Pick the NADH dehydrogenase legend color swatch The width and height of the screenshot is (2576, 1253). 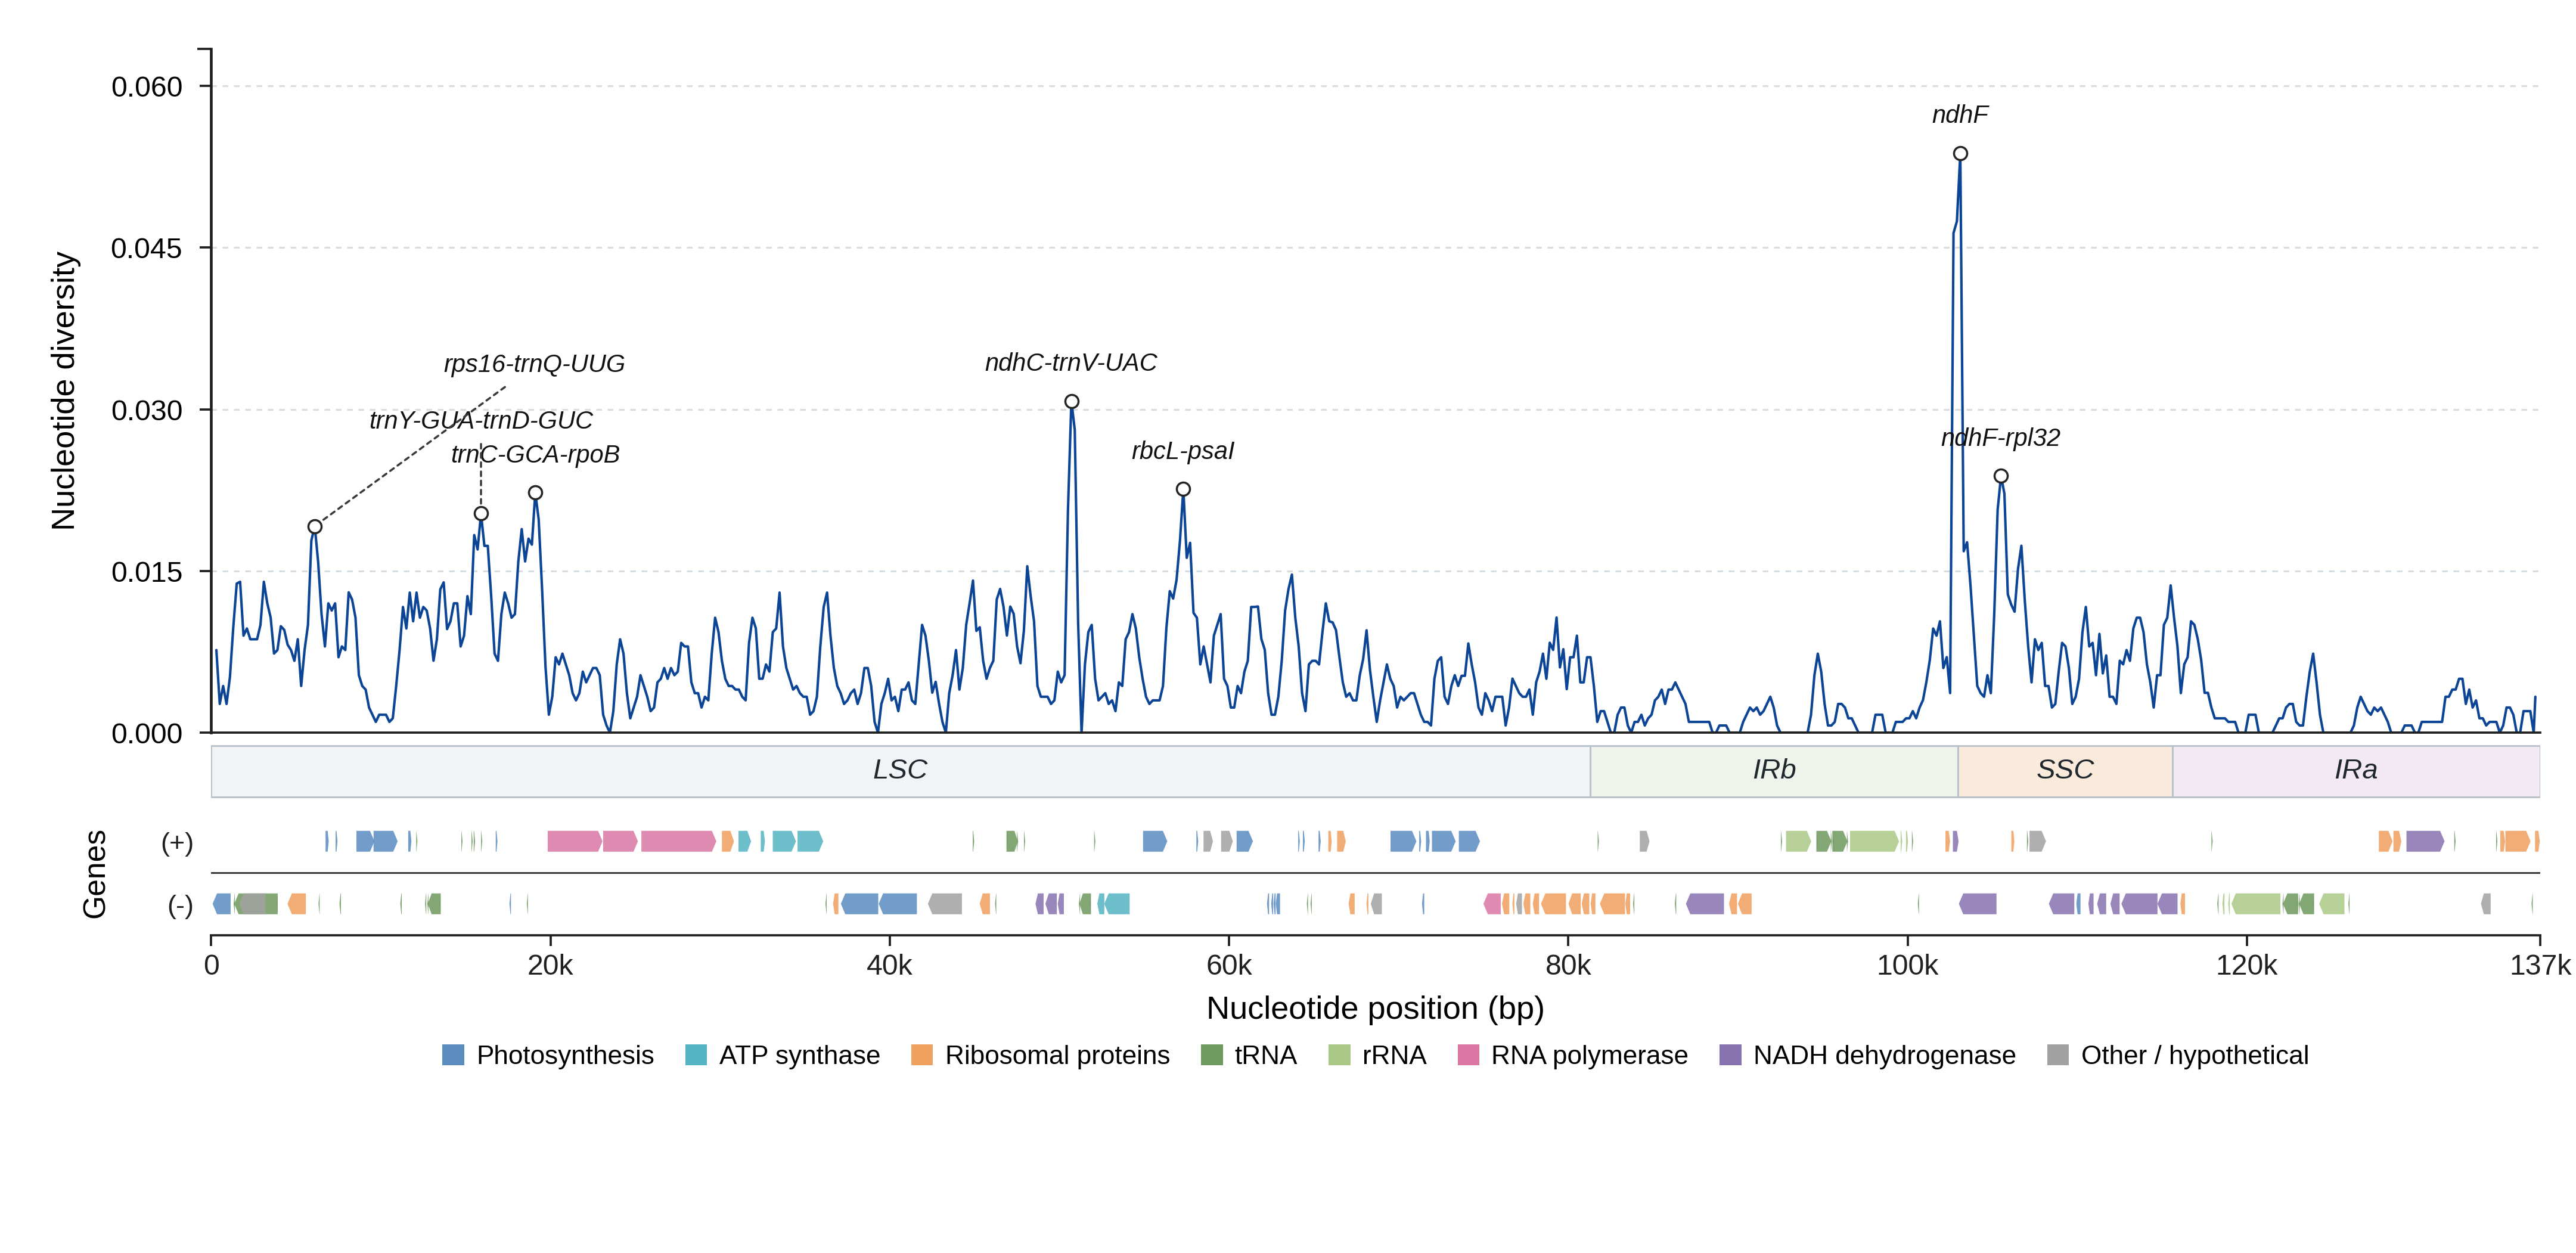[x=1730, y=1055]
